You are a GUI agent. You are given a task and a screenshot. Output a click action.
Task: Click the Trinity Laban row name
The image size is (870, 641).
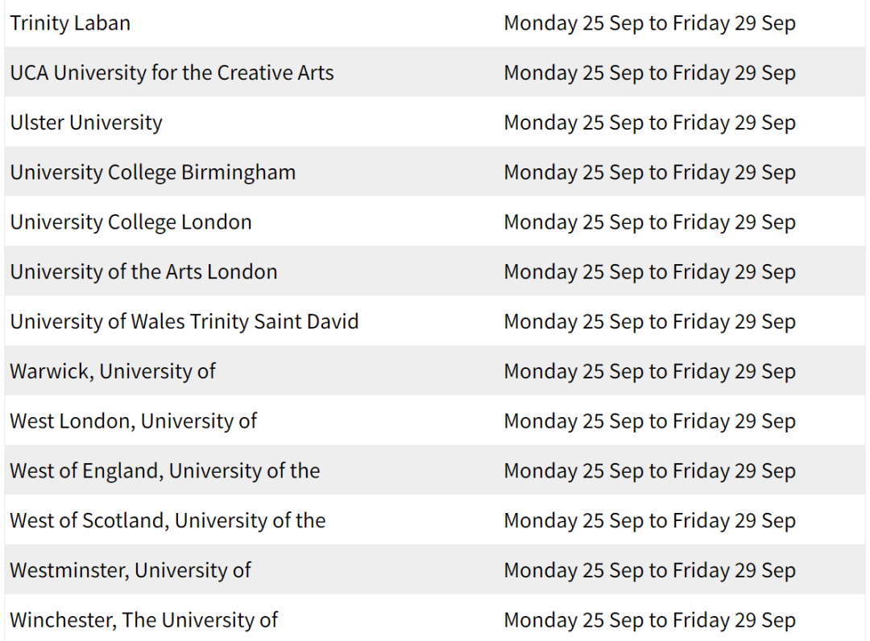70,23
